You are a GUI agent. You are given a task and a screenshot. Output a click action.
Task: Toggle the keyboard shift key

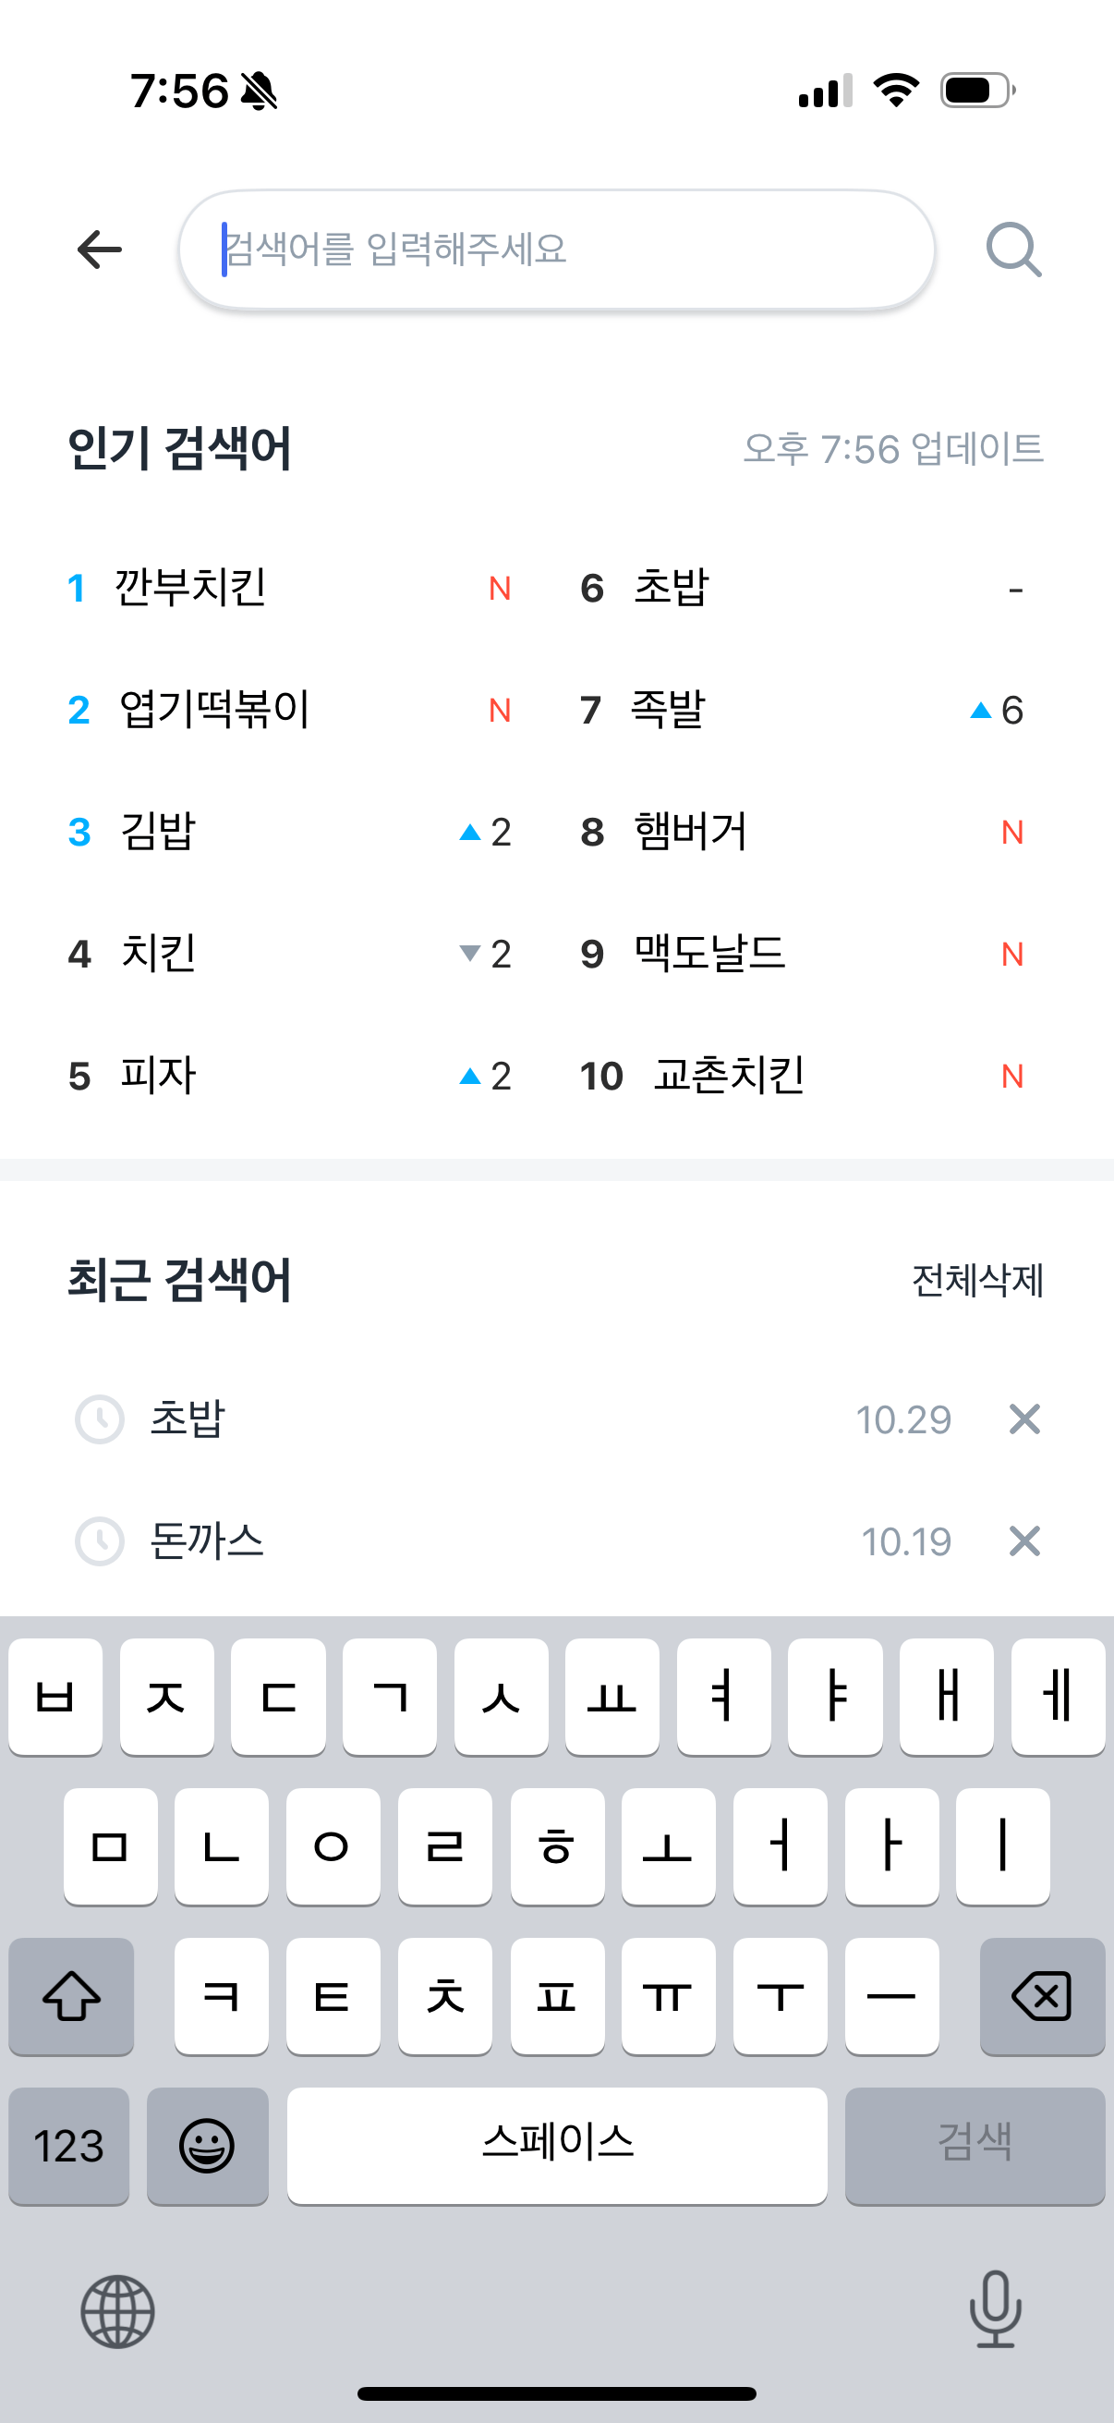click(71, 1996)
